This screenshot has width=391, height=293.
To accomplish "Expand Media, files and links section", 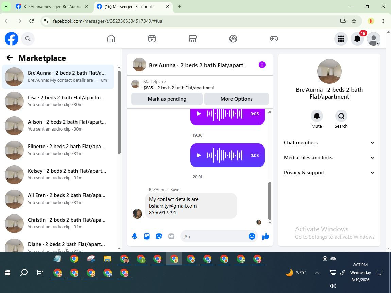I will [329, 158].
